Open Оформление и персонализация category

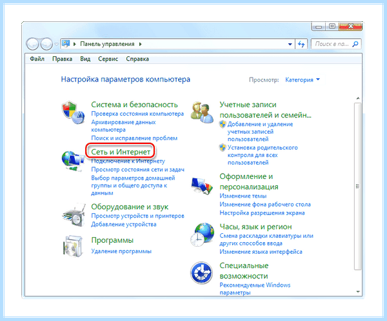(x=249, y=181)
